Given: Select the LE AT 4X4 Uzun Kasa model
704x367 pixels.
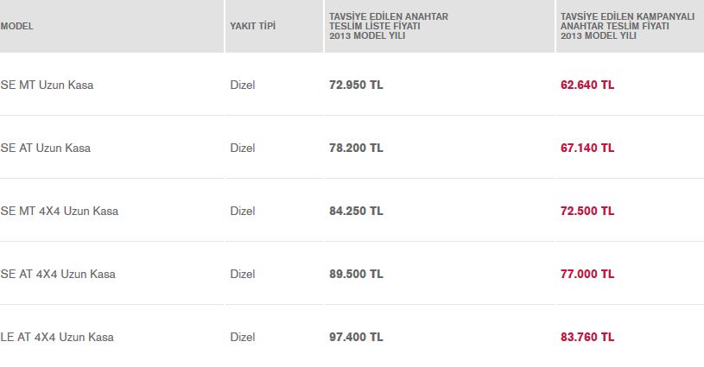Looking at the screenshot, I should [57, 337].
